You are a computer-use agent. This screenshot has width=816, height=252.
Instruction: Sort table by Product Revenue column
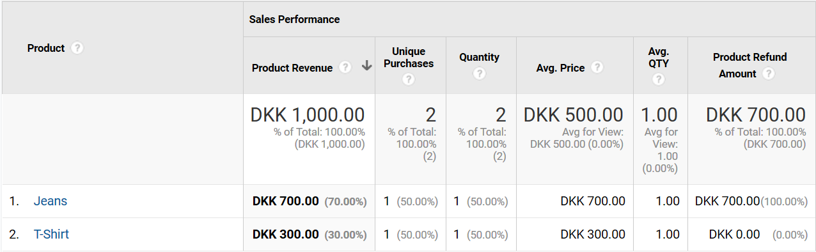pos(292,68)
